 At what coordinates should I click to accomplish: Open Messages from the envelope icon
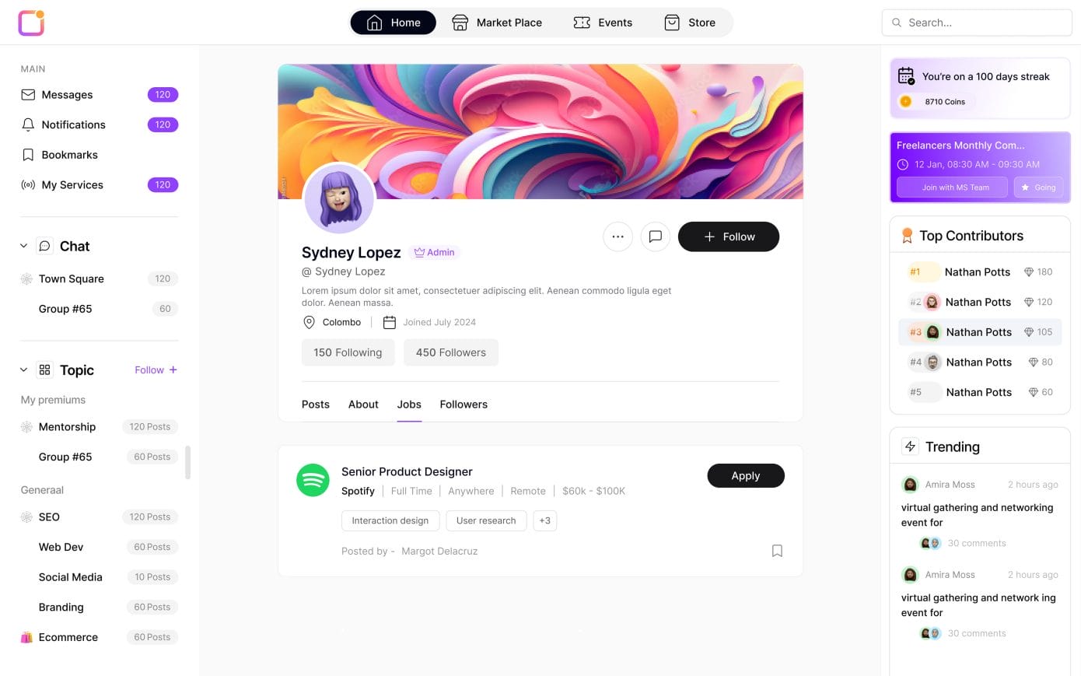pos(28,95)
